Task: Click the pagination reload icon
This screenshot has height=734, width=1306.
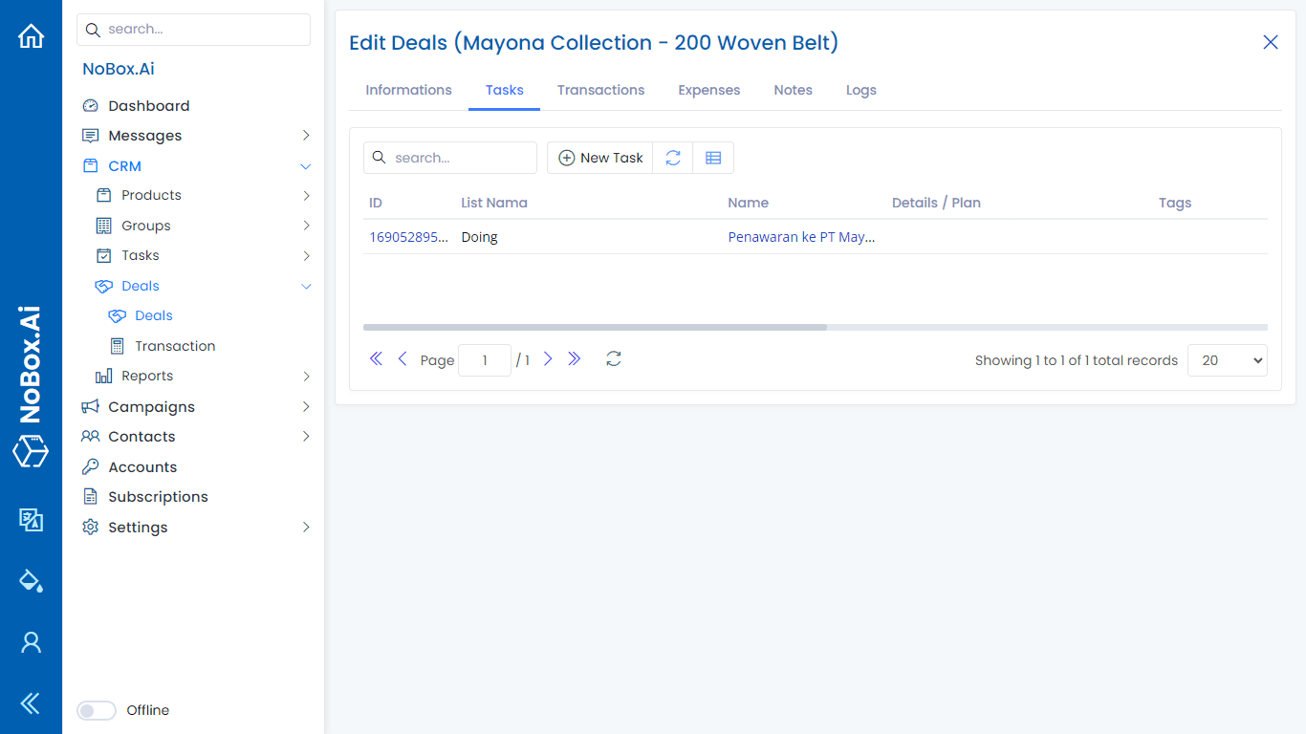Action: point(614,359)
